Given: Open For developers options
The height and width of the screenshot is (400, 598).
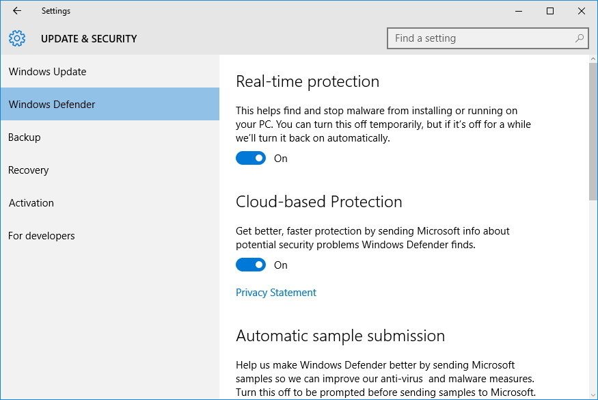Looking at the screenshot, I should click(x=41, y=235).
